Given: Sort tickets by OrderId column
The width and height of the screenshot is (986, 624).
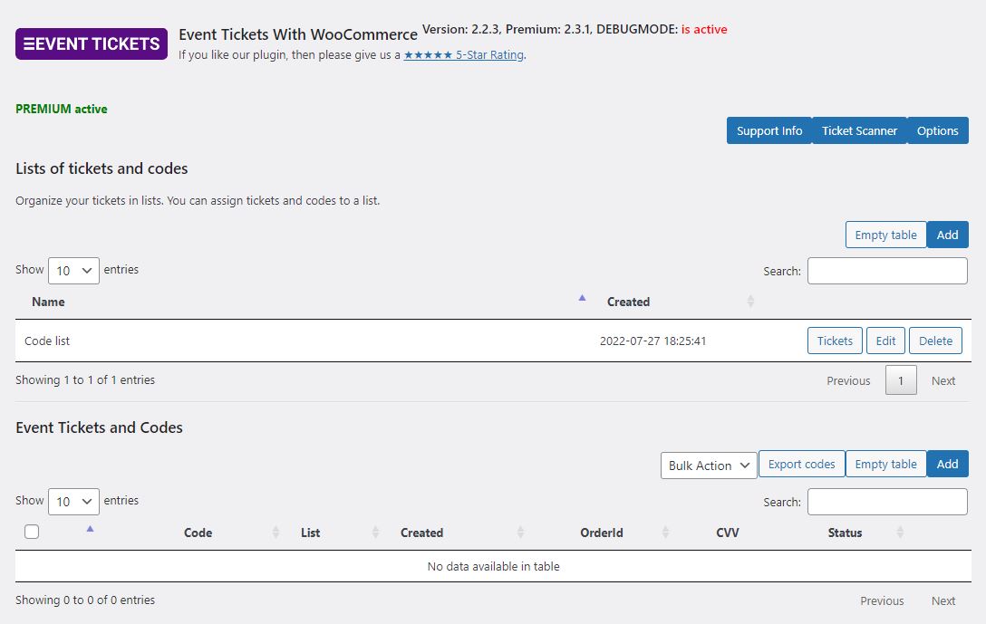Looking at the screenshot, I should [602, 533].
